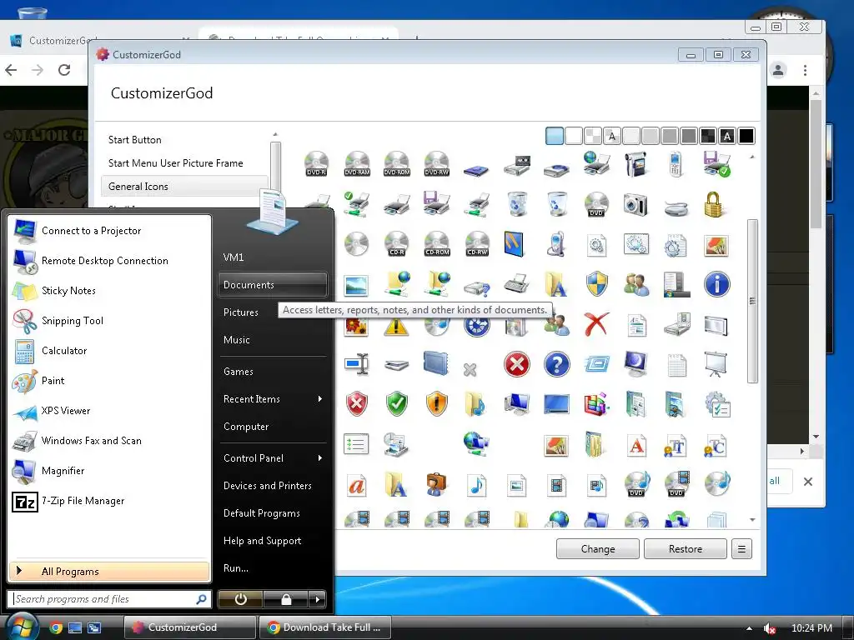Select the red X mark icon
The width and height of the screenshot is (854, 640).
click(x=596, y=324)
